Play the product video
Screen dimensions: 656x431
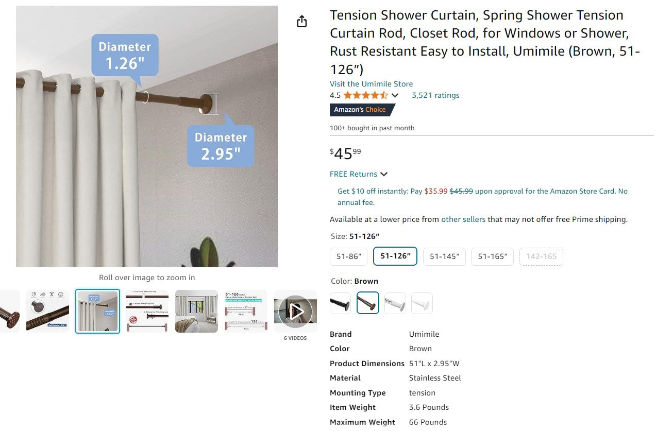pos(295,311)
